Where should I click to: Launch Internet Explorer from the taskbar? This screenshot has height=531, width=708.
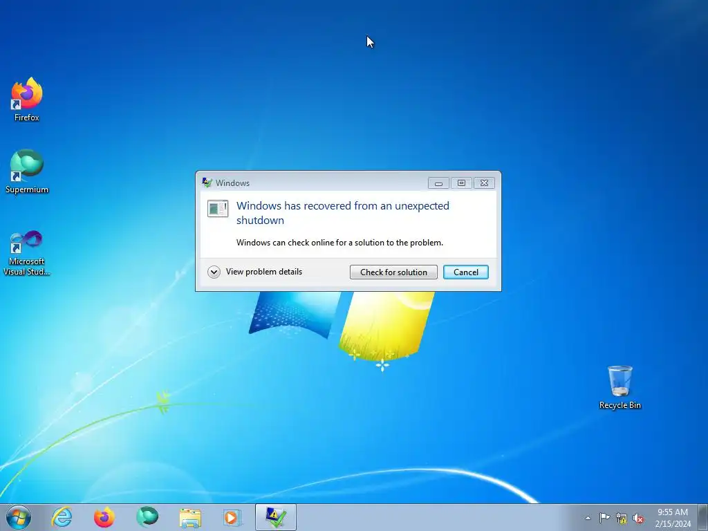(x=62, y=517)
